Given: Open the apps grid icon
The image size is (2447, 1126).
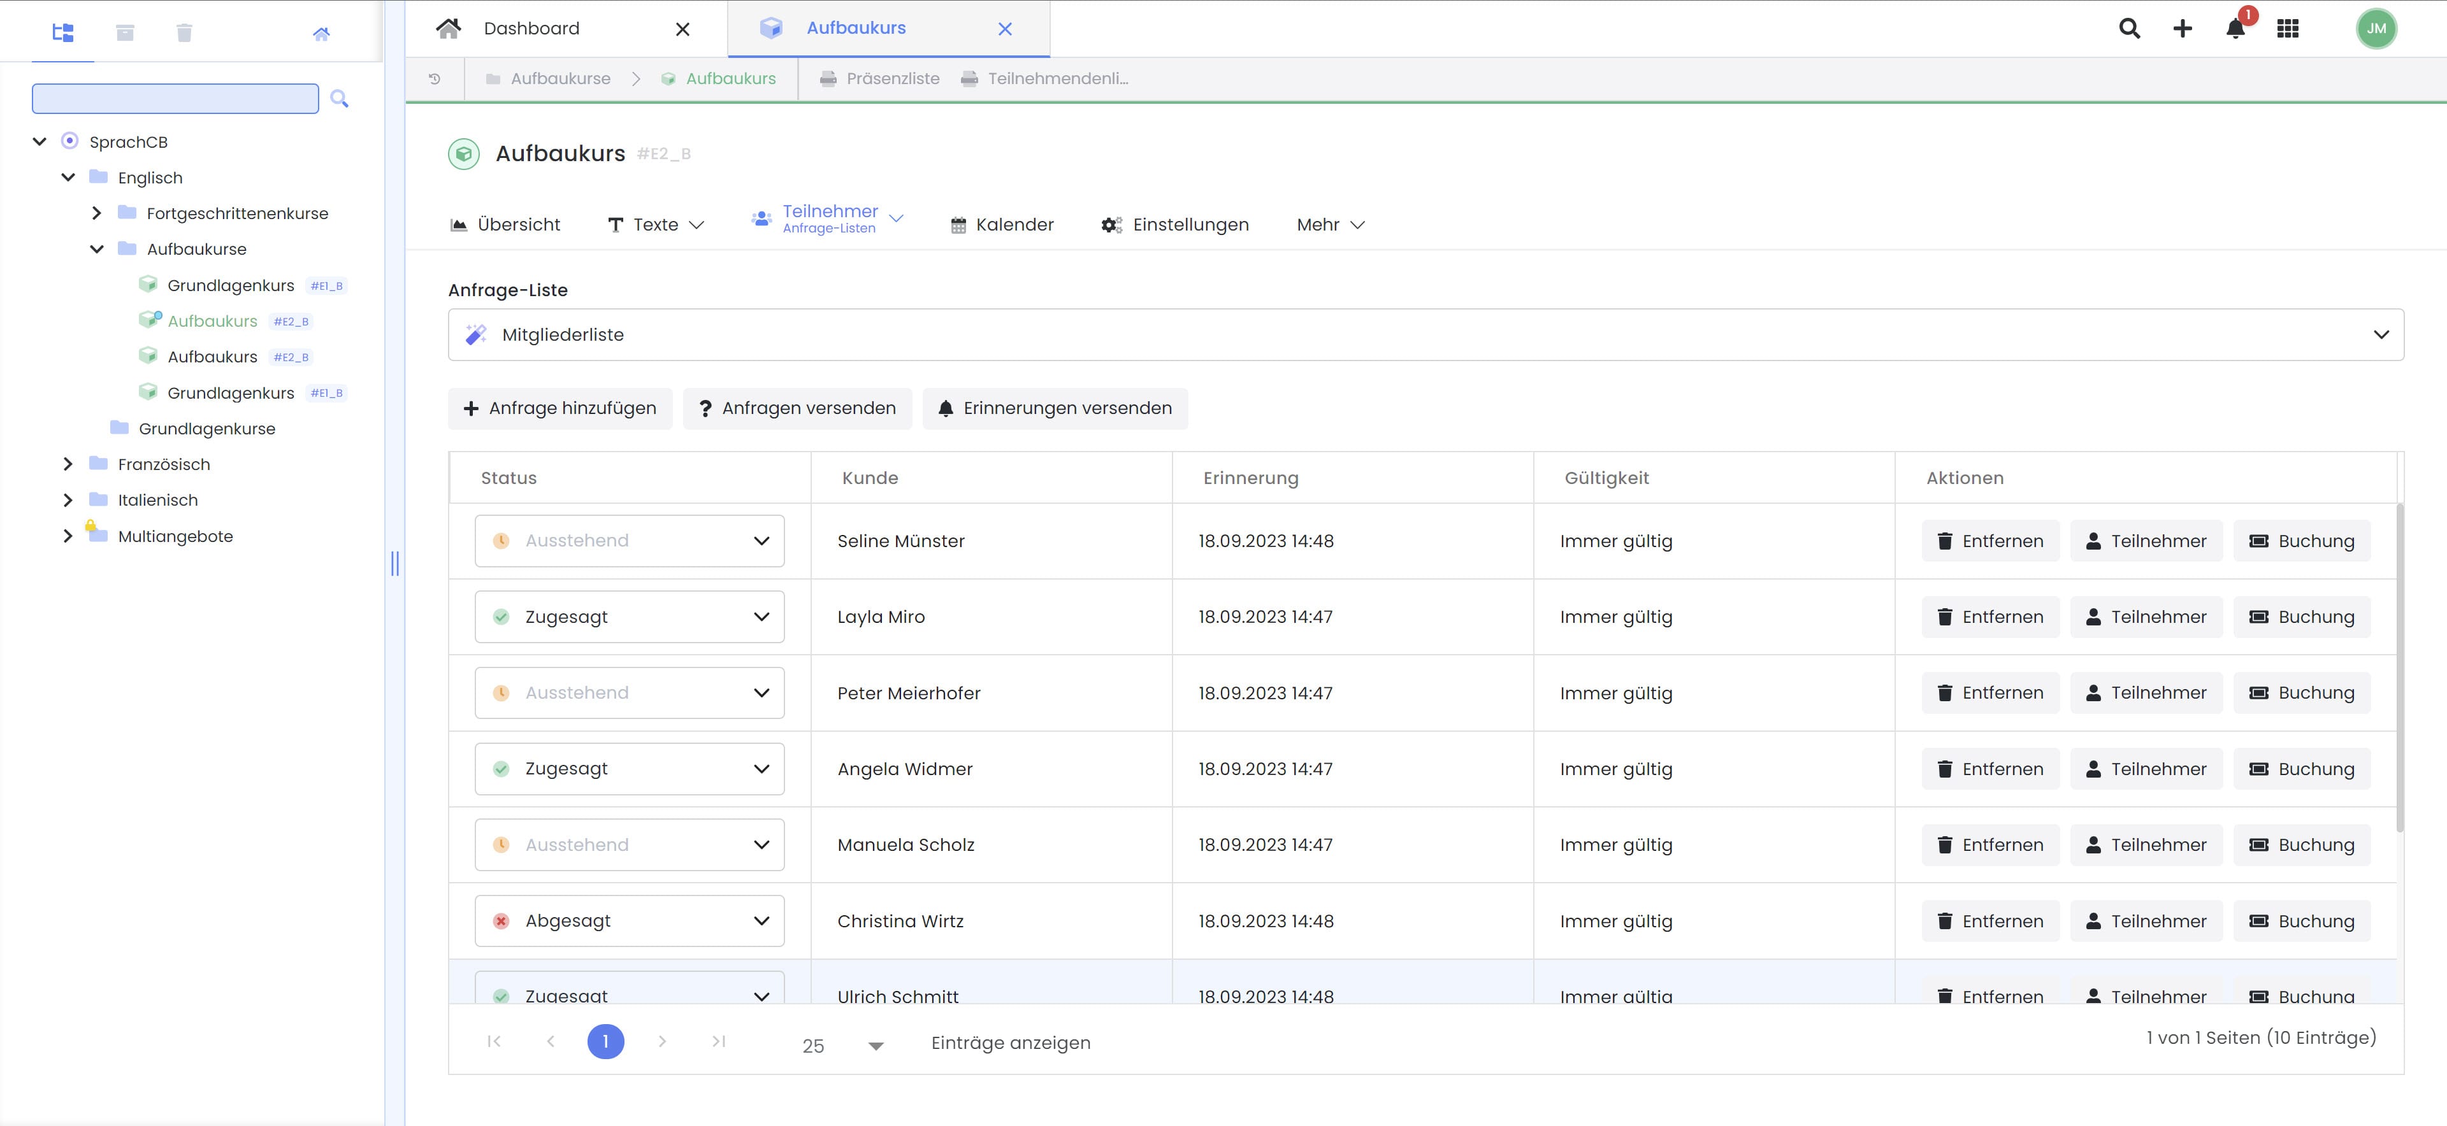Looking at the screenshot, I should click(x=2288, y=29).
